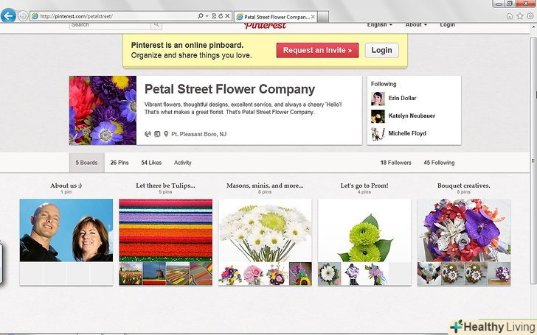Image resolution: width=537 pixels, height=335 pixels.
Task: Click Erin Dollar name link
Action: 402,98
